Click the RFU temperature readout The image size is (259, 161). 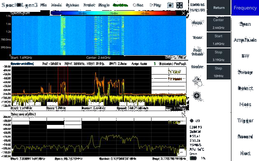coord(197,150)
